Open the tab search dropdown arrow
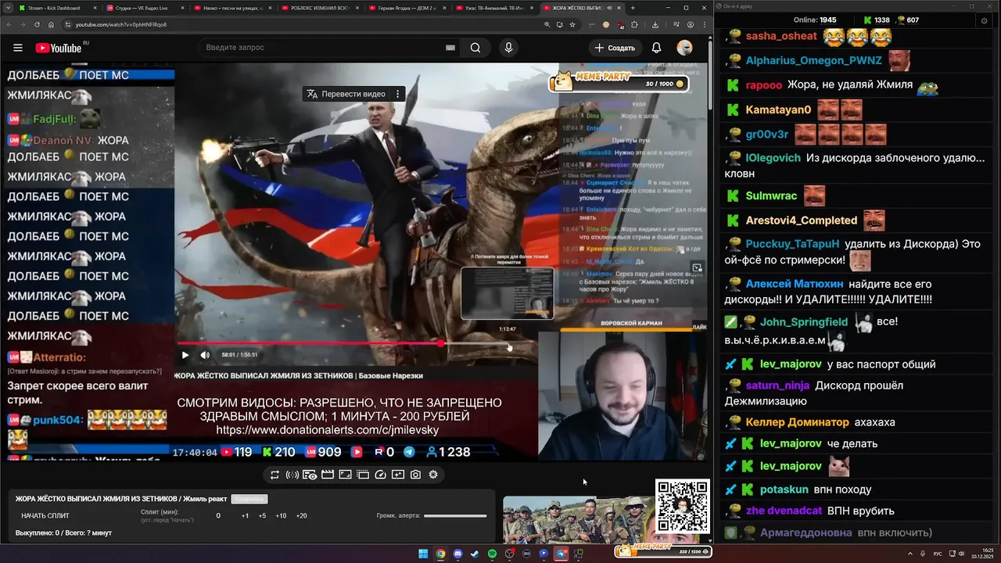This screenshot has width=1001, height=563. (7, 8)
